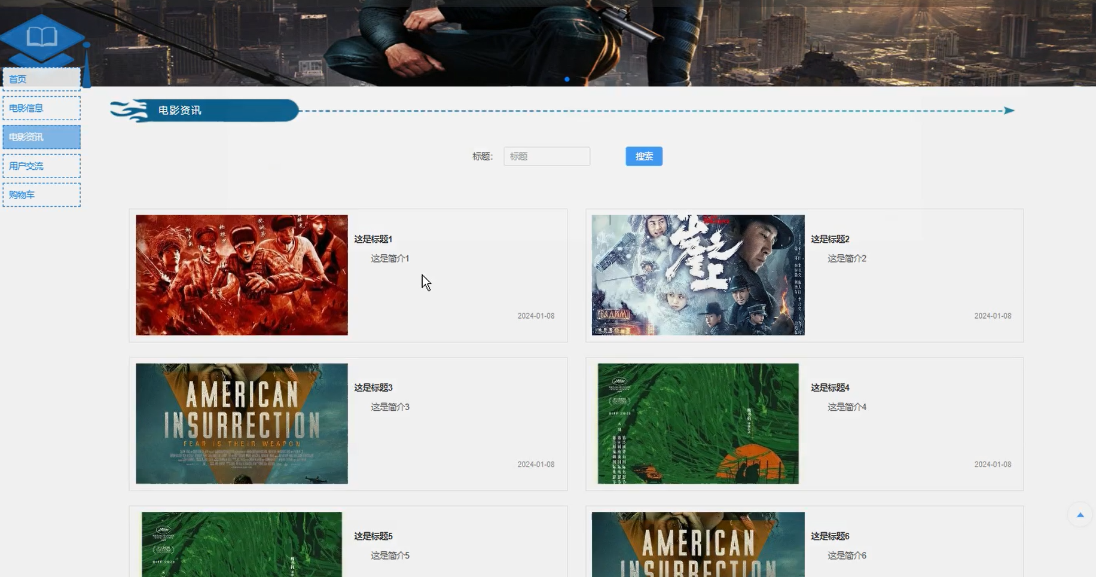Click the 2024-01-08 date on 这是标题3 card
The image size is (1096, 577).
pyautogui.click(x=536, y=464)
